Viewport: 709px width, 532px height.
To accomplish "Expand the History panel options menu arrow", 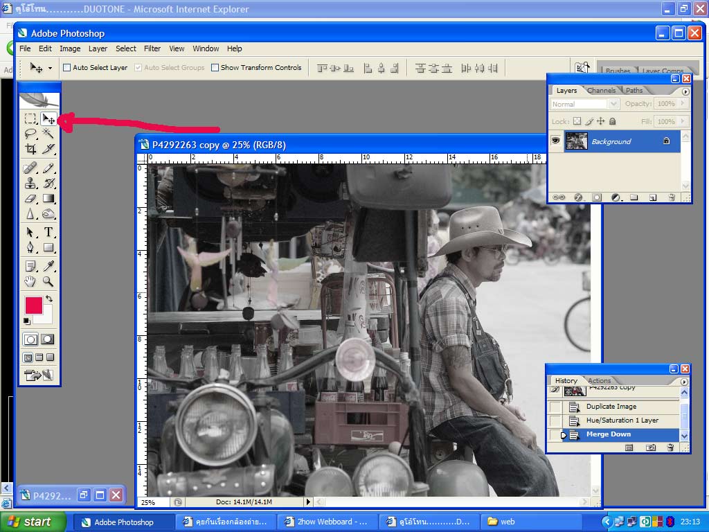I will [x=684, y=382].
